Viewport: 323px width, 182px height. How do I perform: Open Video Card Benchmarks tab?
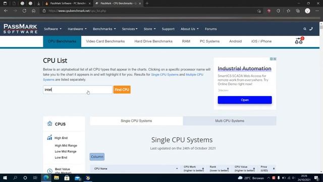coord(105,41)
